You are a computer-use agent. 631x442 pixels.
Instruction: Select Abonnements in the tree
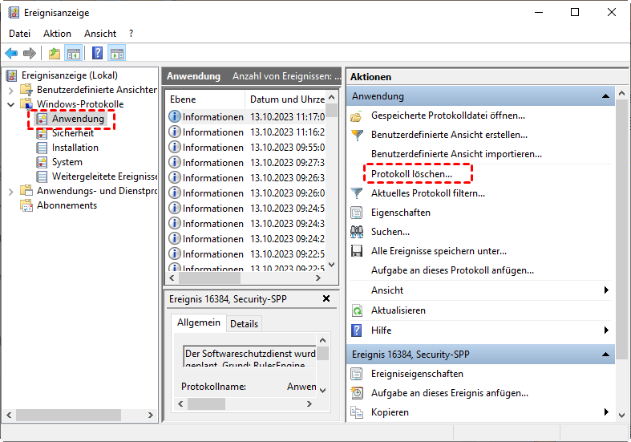(67, 205)
